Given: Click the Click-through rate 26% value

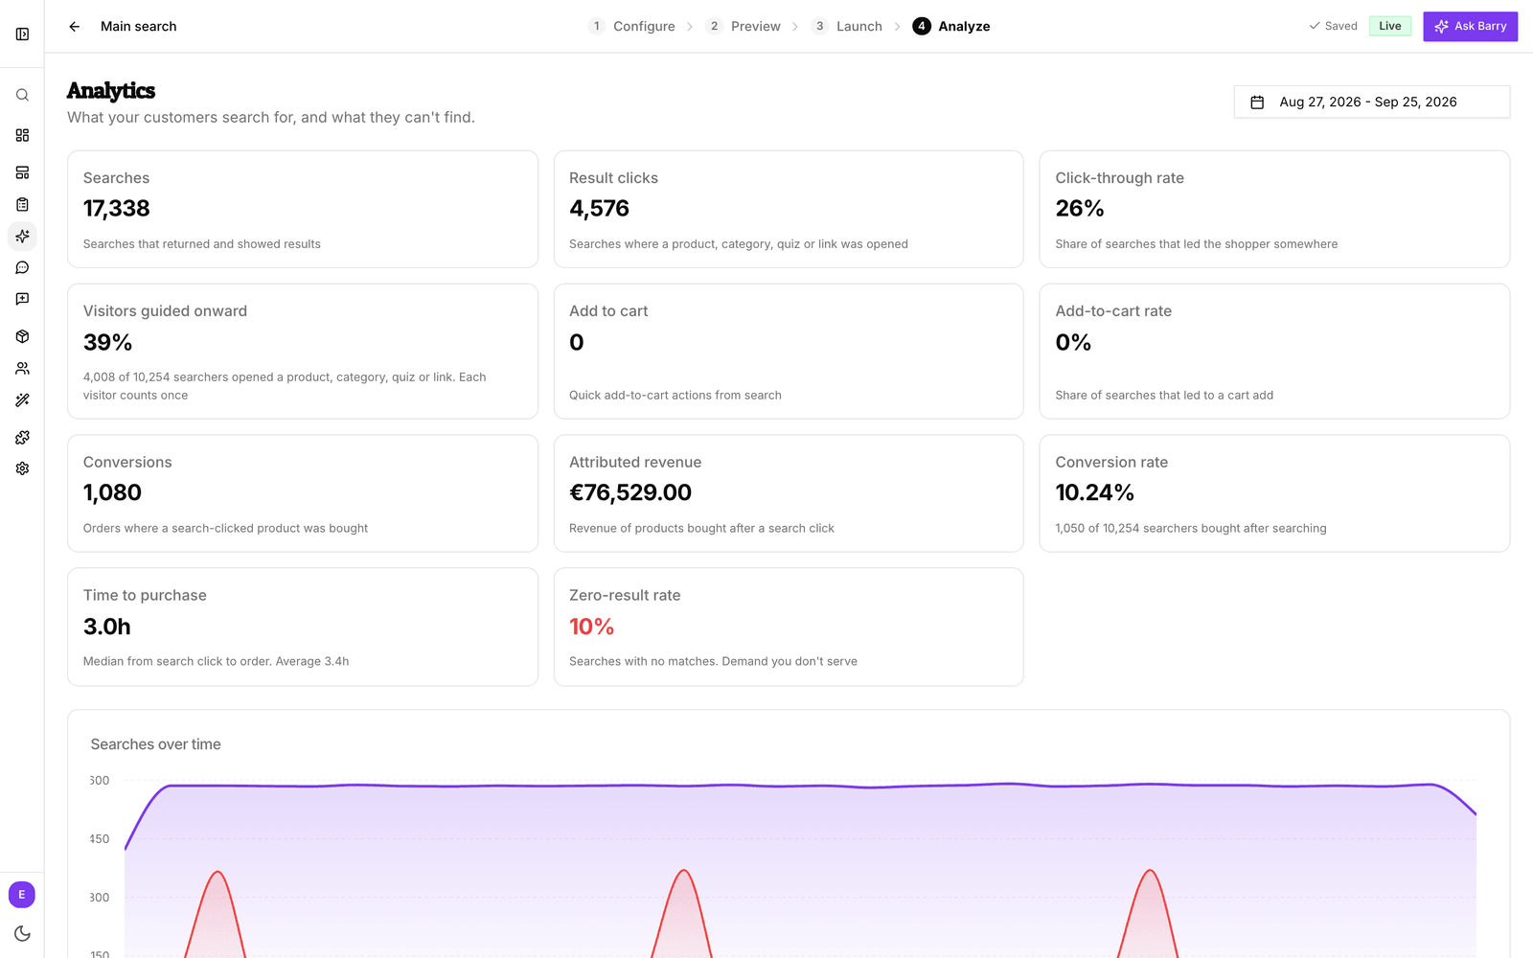Looking at the screenshot, I should [x=1080, y=209].
